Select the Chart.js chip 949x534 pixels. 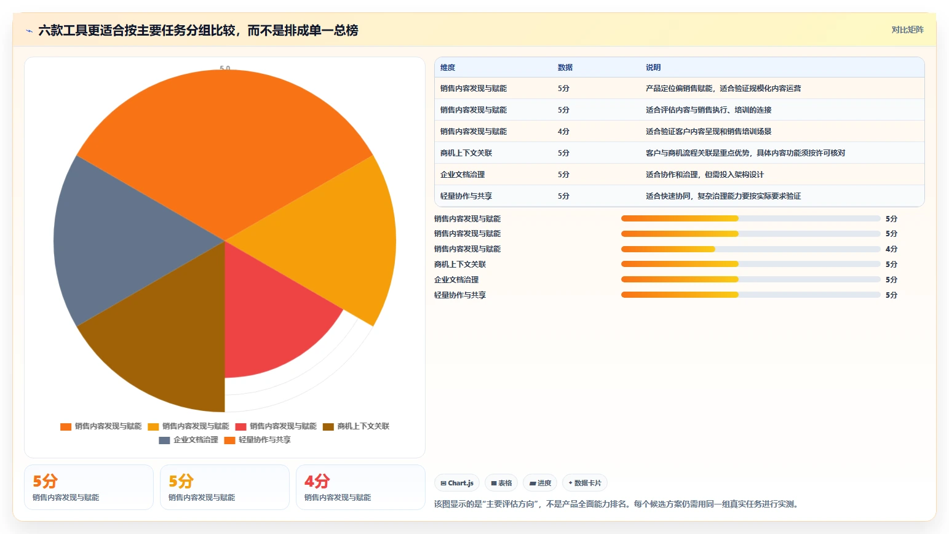(x=457, y=483)
